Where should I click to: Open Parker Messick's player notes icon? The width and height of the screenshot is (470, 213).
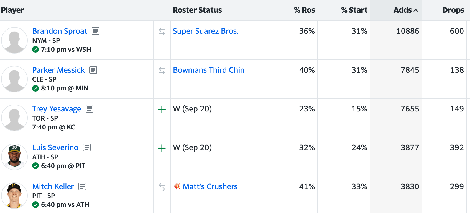93,70
